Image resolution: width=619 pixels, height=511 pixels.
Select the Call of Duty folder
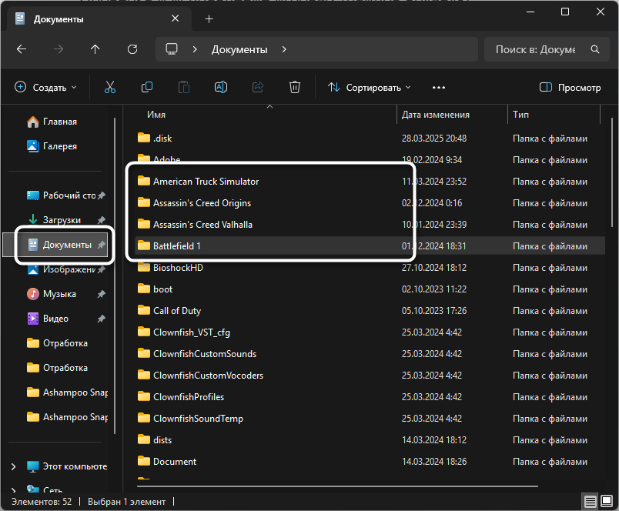tap(176, 311)
